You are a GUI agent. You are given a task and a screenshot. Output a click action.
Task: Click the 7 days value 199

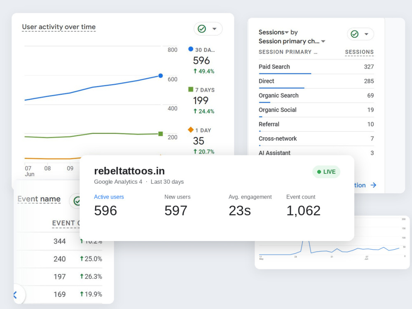[201, 101]
